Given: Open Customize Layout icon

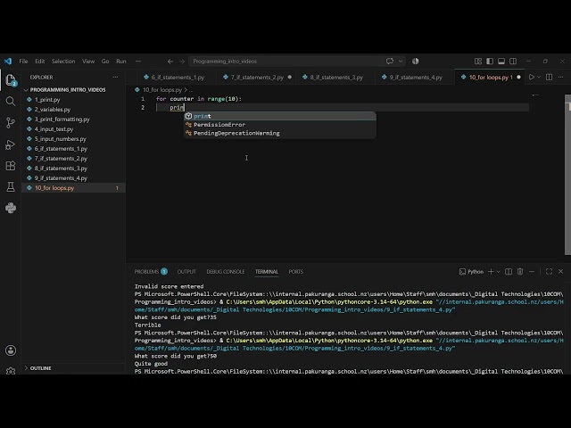Looking at the screenshot, I should 478,62.
